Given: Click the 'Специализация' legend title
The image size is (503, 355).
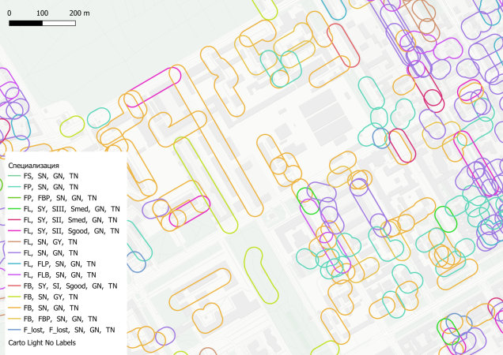Looking at the screenshot, I should [36, 165].
